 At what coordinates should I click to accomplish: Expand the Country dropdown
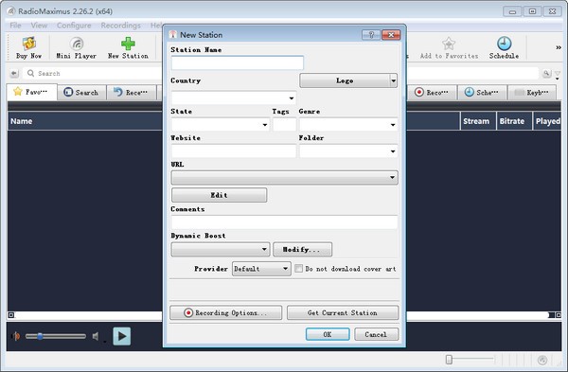292,98
